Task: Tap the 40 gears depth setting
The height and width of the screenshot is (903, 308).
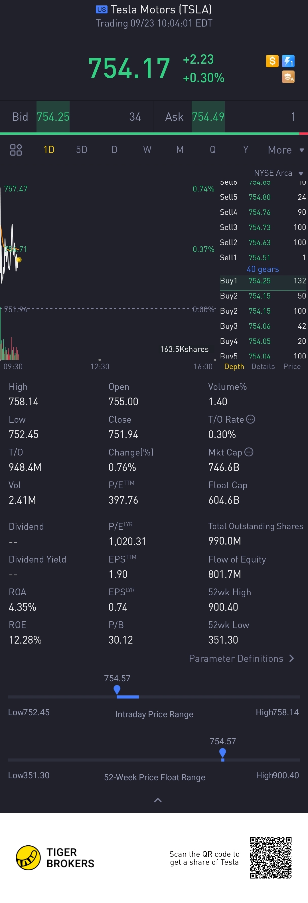Action: (x=263, y=269)
